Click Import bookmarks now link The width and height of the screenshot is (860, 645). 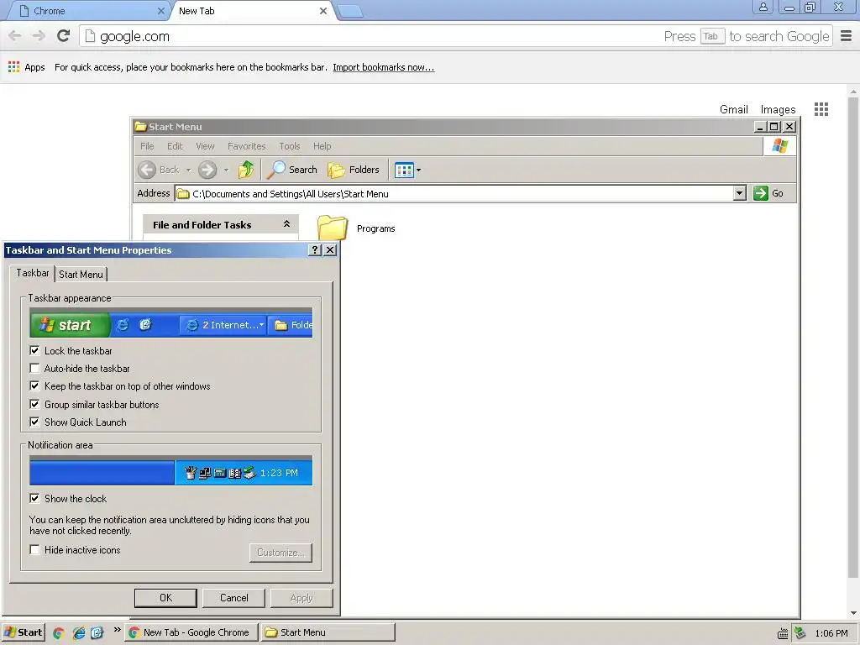(383, 67)
